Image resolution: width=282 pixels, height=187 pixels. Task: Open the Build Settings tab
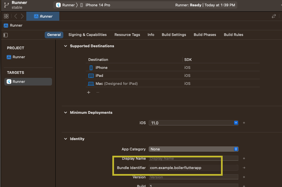pyautogui.click(x=174, y=35)
